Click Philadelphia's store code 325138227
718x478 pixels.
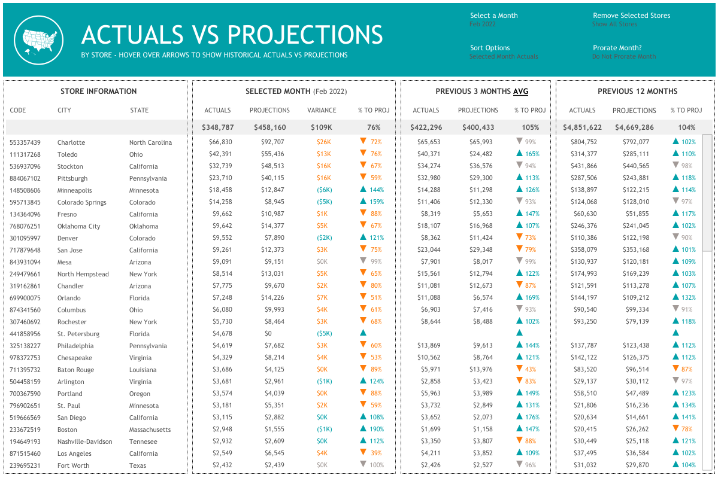pos(25,346)
